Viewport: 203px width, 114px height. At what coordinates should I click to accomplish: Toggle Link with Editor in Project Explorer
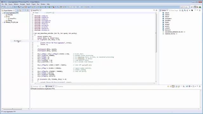click(20, 10)
